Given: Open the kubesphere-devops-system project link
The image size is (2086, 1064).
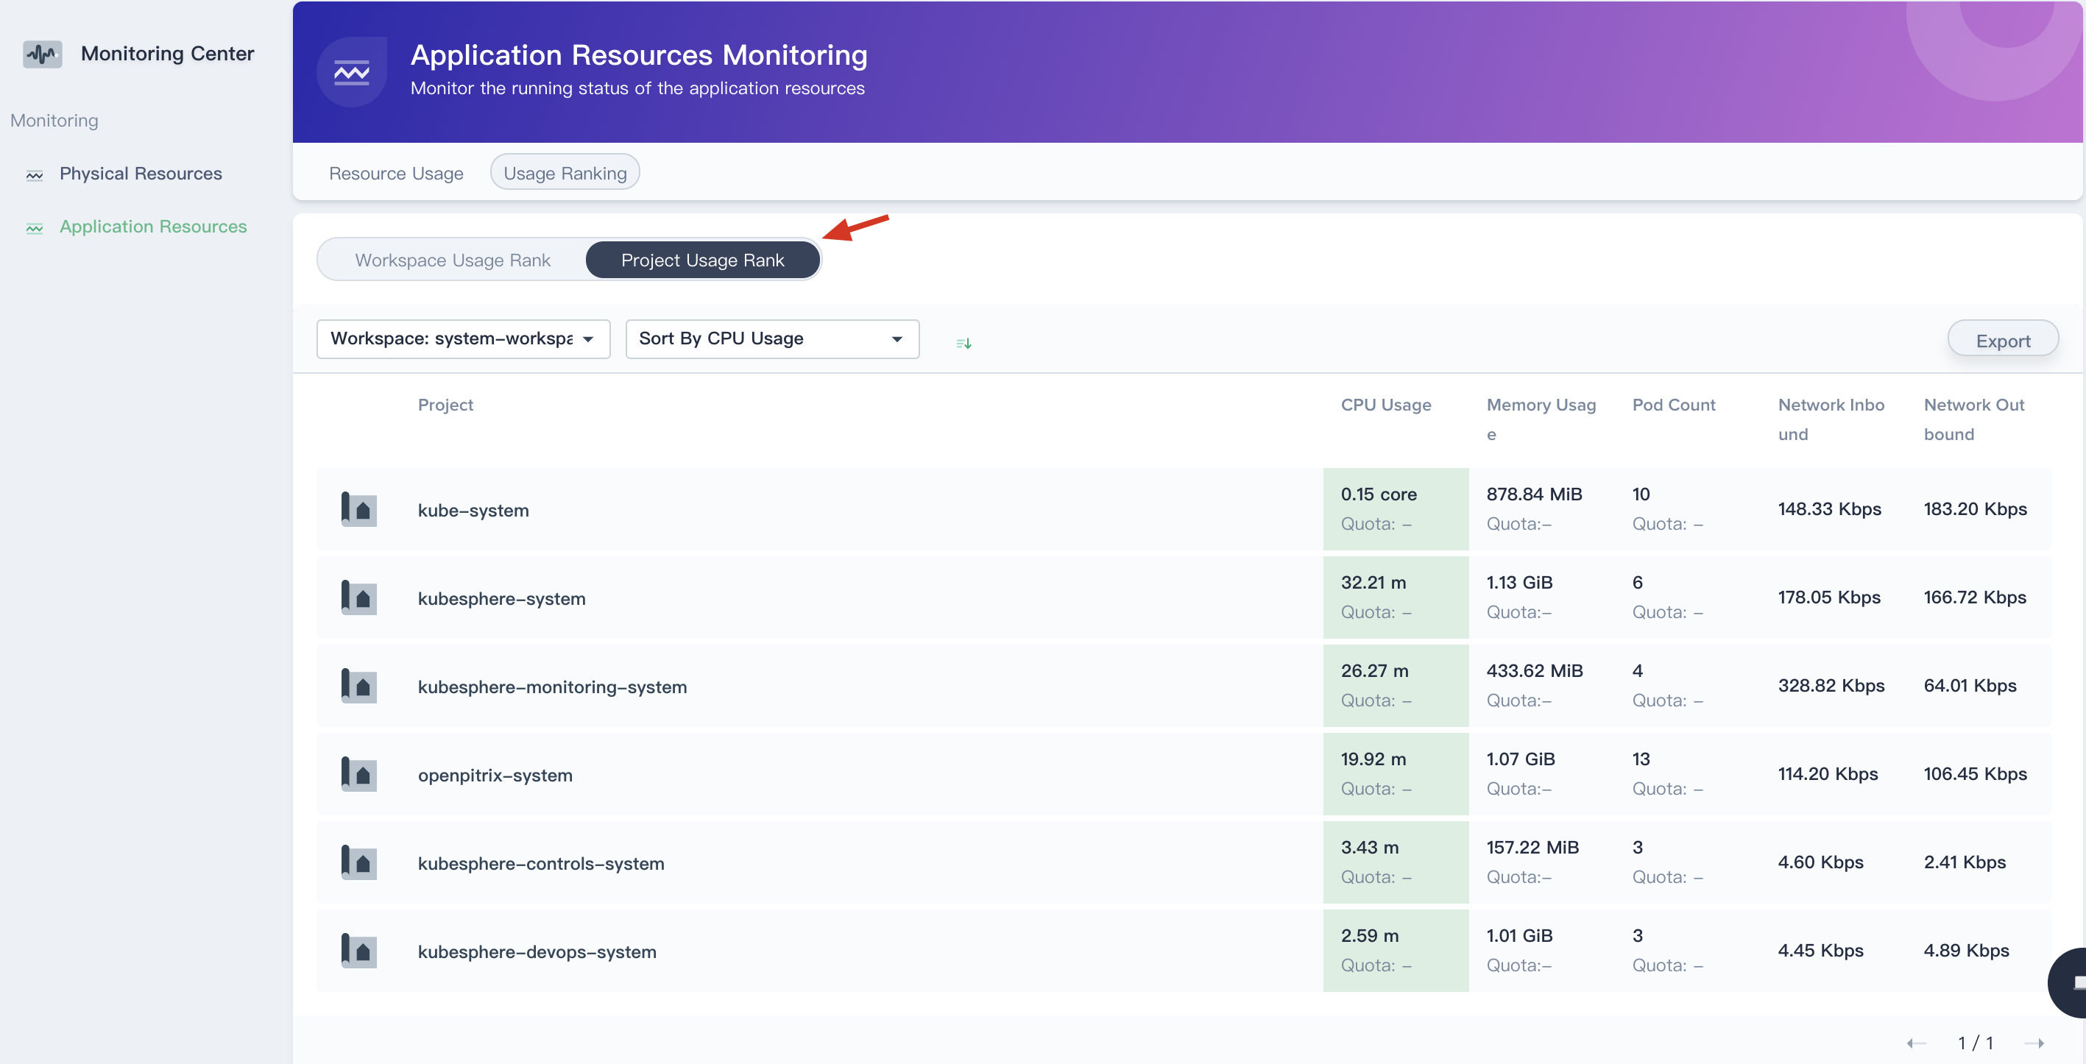Looking at the screenshot, I should 537,951.
